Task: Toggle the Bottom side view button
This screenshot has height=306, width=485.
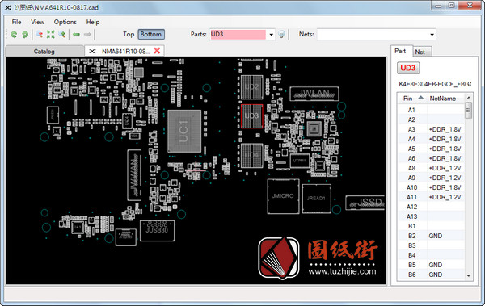Action: click(x=151, y=34)
